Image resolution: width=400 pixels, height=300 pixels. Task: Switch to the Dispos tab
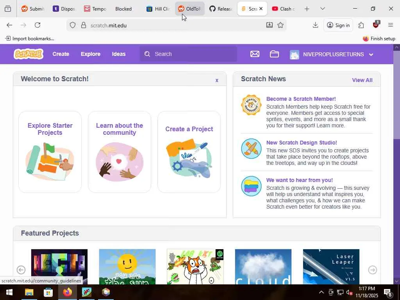pyautogui.click(x=64, y=9)
